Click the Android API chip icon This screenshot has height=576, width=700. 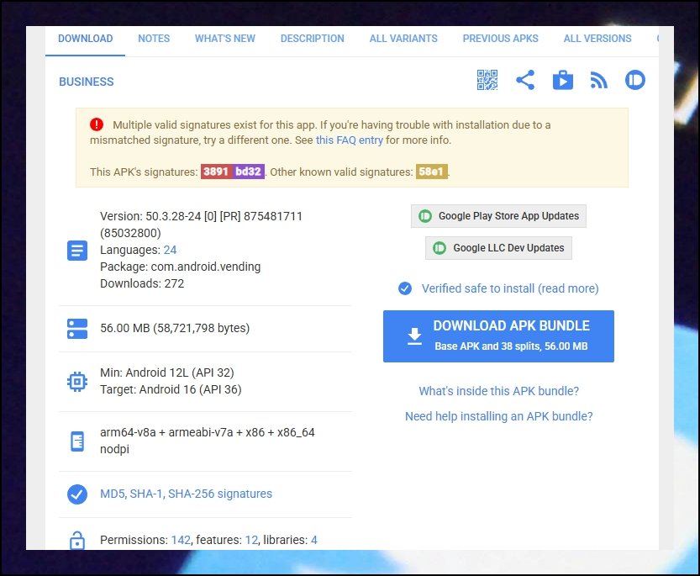click(77, 382)
